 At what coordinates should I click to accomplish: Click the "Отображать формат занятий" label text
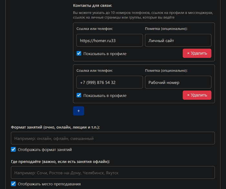45,150
